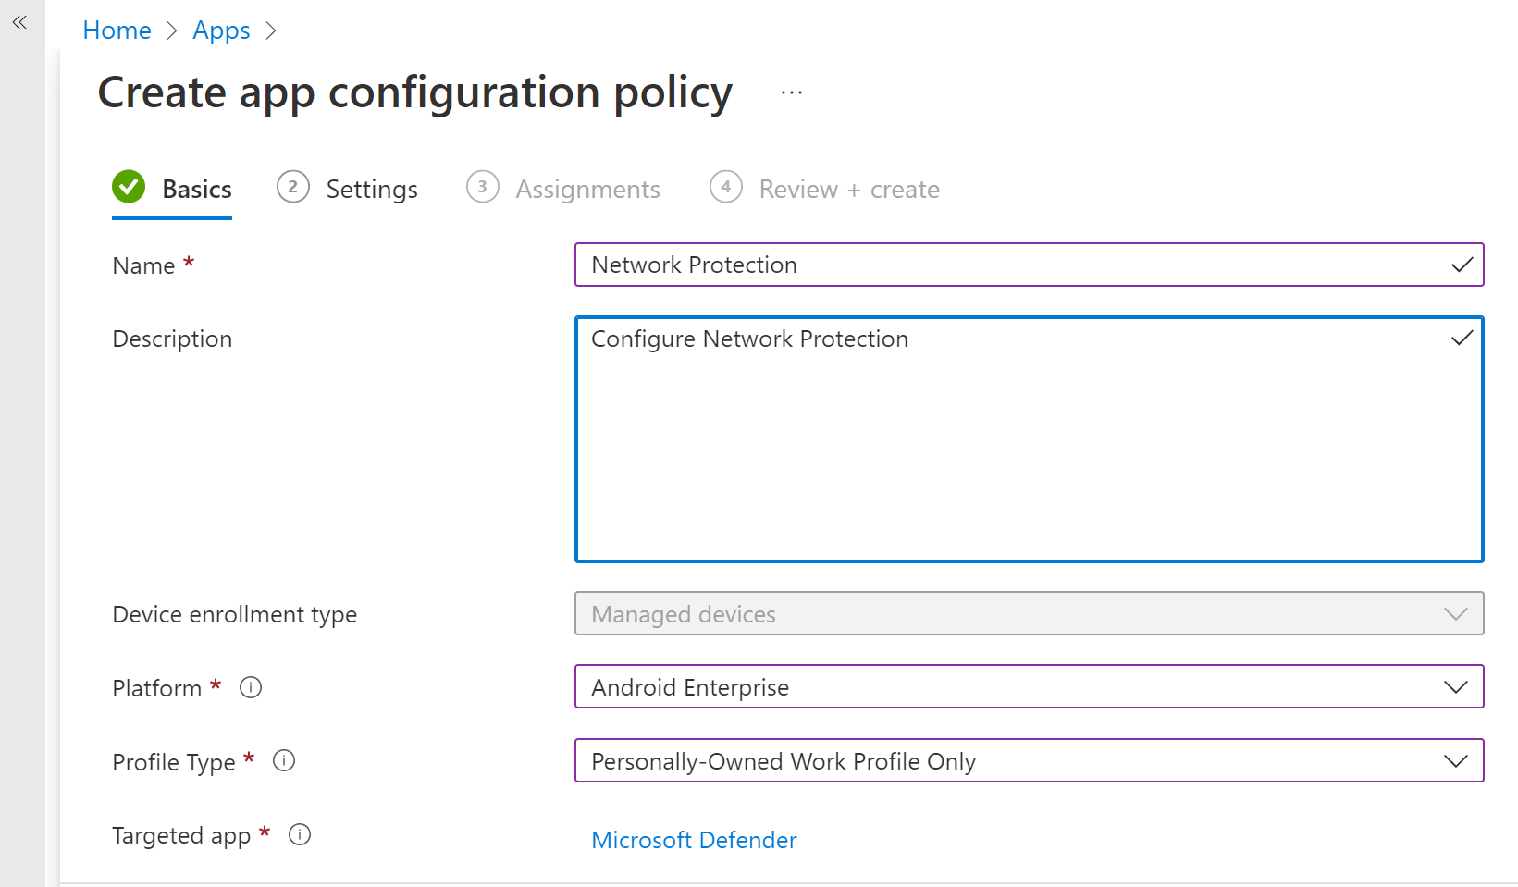The height and width of the screenshot is (887, 1518).
Task: Open the Profile Type dropdown
Action: pos(1029,760)
